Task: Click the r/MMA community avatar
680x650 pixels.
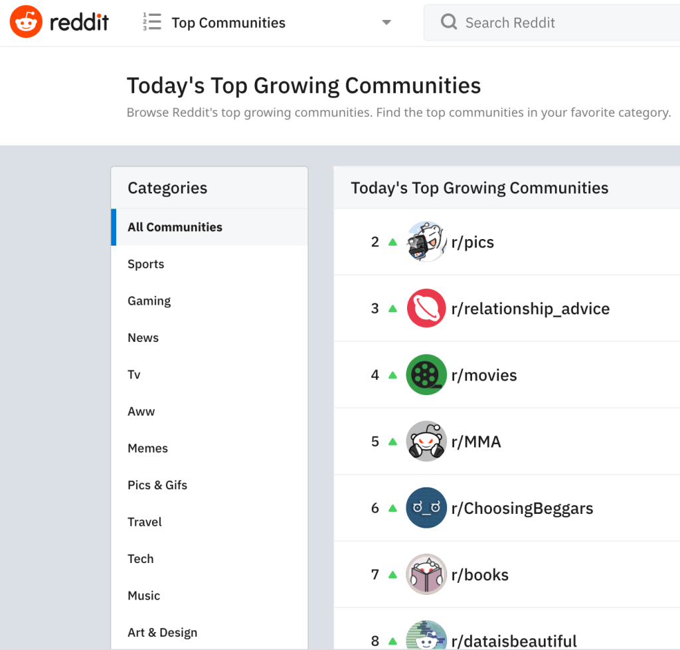Action: point(426,441)
